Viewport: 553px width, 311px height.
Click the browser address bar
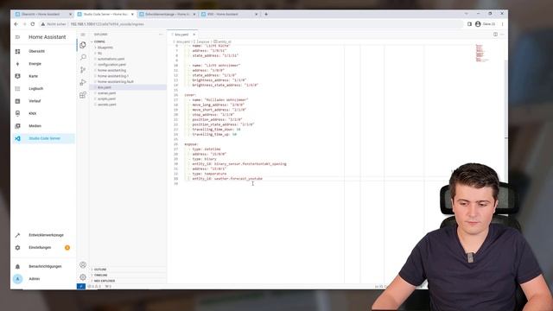click(x=251, y=24)
